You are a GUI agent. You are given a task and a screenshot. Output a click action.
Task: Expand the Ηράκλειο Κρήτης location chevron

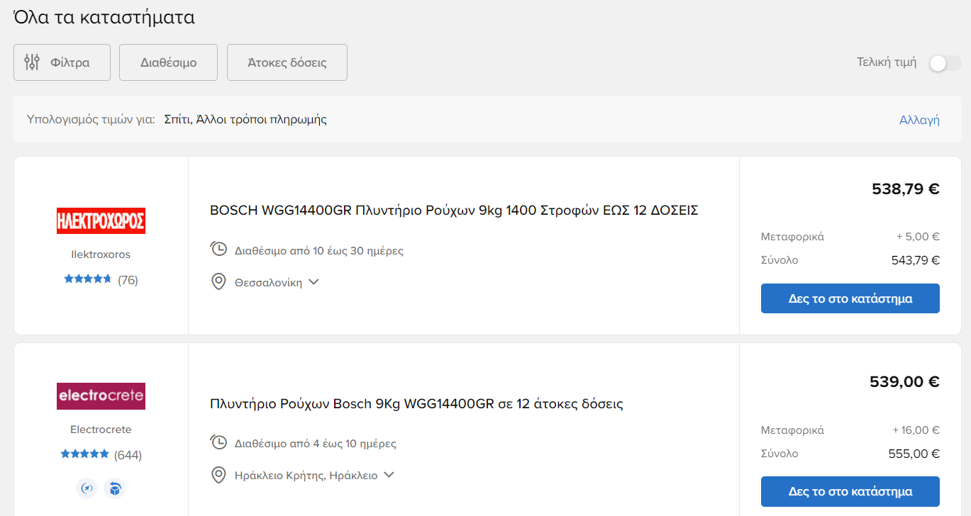point(389,475)
